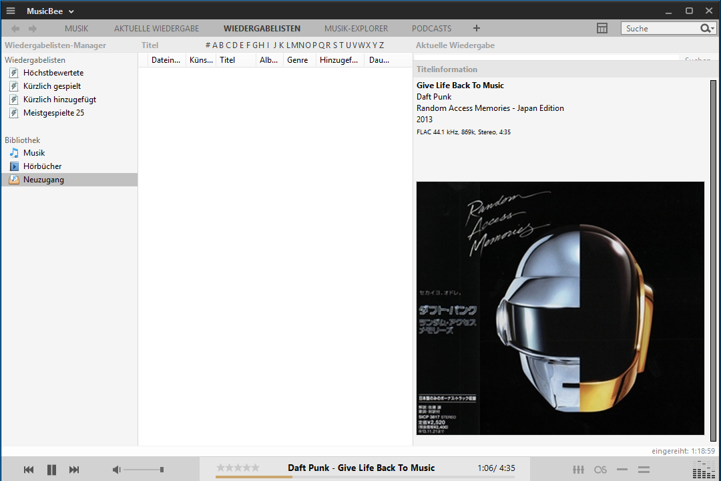Sort by the Genre column header
Screen dimensions: 721x481
point(299,60)
